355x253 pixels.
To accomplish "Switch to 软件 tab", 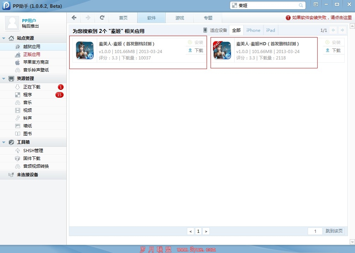I will [x=152, y=18].
